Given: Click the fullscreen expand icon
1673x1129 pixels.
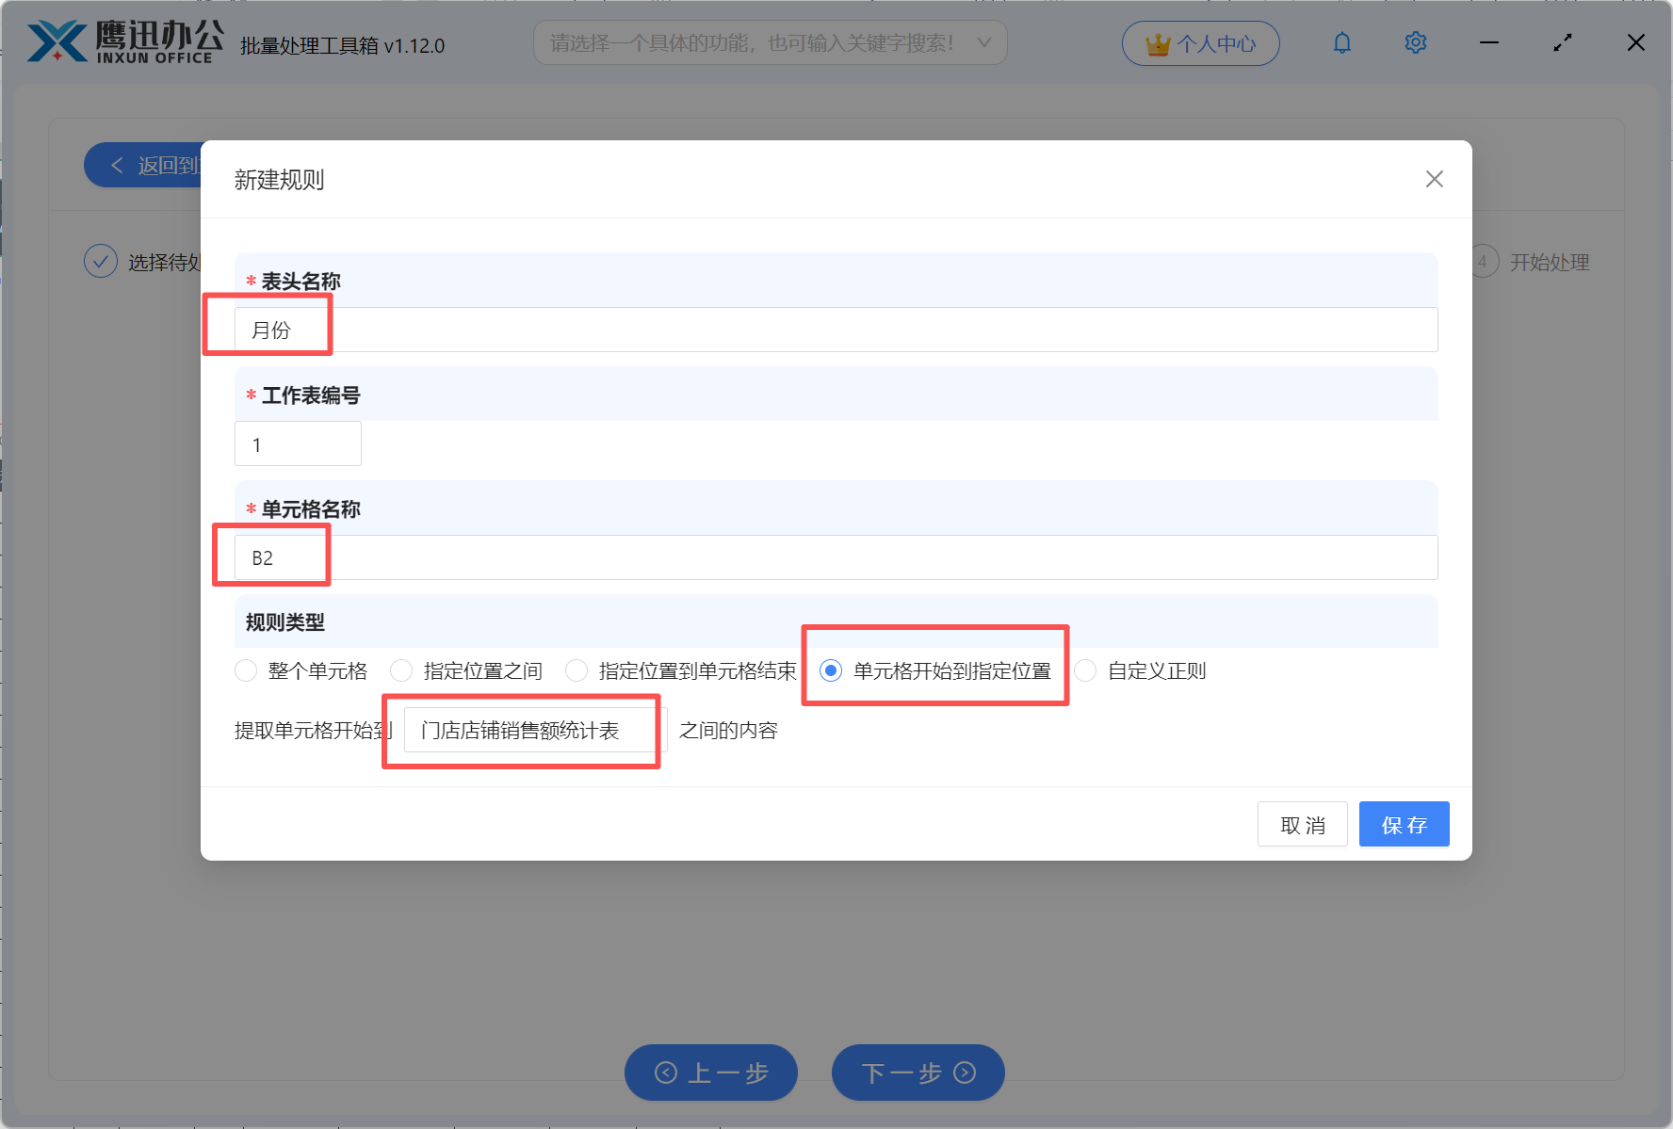Looking at the screenshot, I should [1563, 42].
